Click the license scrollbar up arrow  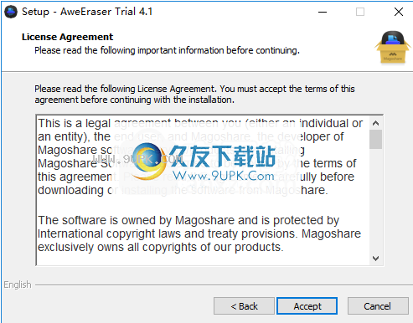(375, 123)
